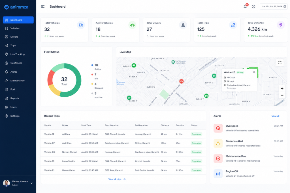The image size is (290, 193).
Task: Click the Total Trips route icon
Action: click(233, 25)
